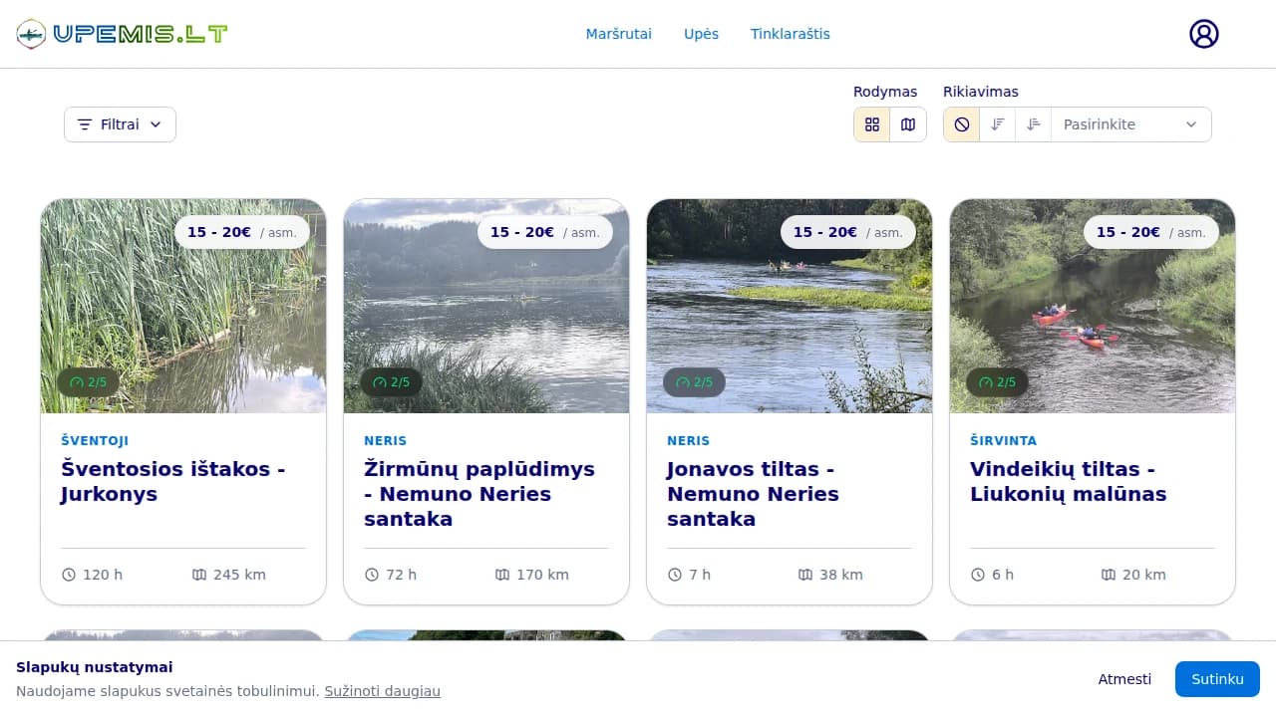This screenshot has height=717, width=1276.
Task: Sort routes ascending with the arrow icon
Action: click(x=1034, y=124)
